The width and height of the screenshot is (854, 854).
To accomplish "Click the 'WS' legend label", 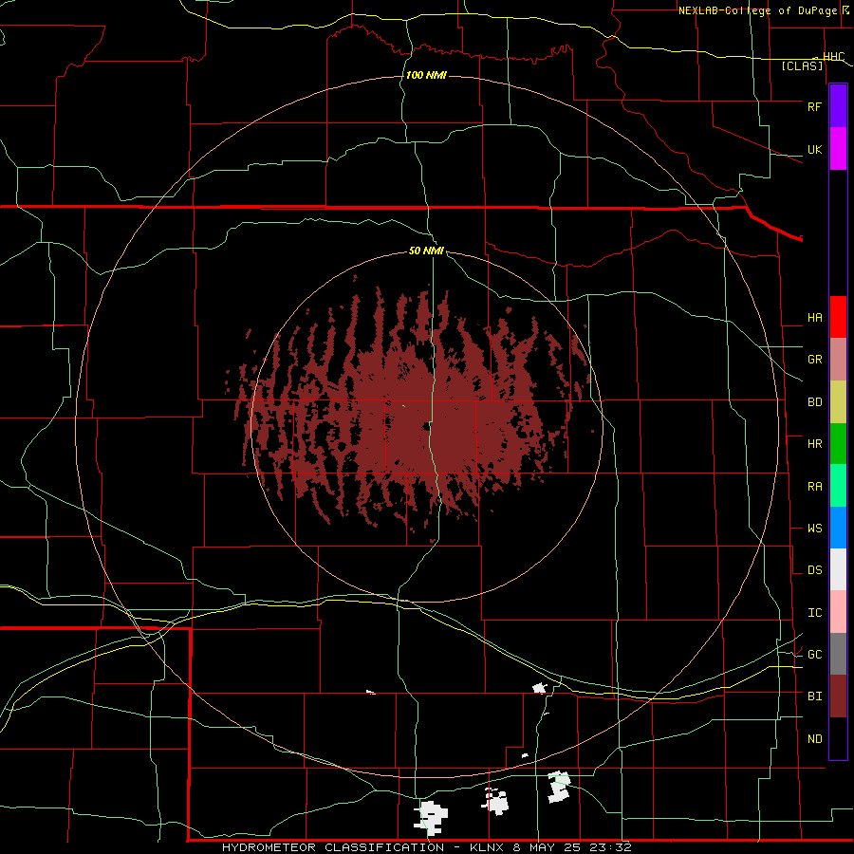I will [x=815, y=529].
